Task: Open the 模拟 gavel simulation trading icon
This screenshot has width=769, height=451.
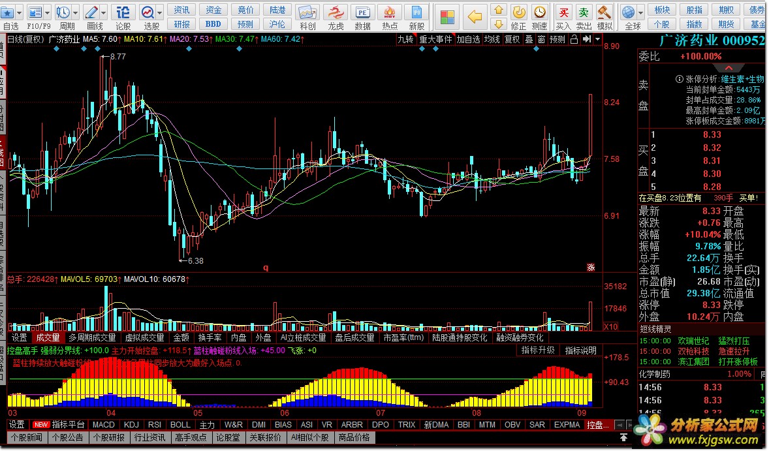Action: [604, 12]
